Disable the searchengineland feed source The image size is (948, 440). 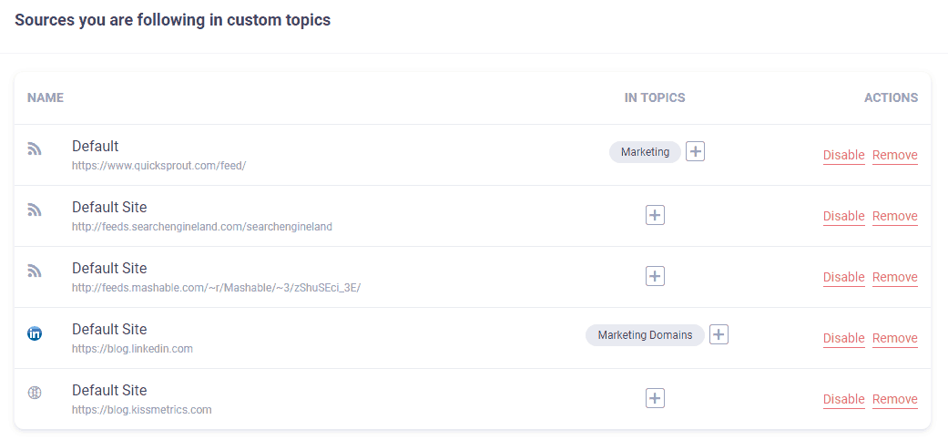pyautogui.click(x=844, y=217)
